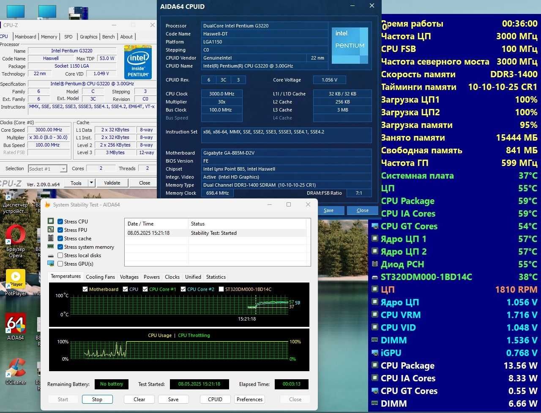Click the Elapsed Time 00:03:13 value
This screenshot has height=413, width=541.
292,384
